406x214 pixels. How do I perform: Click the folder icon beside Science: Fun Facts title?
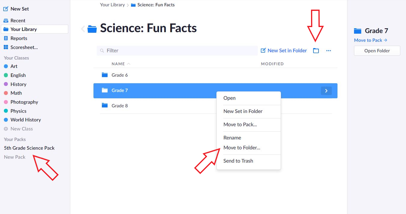click(x=92, y=29)
